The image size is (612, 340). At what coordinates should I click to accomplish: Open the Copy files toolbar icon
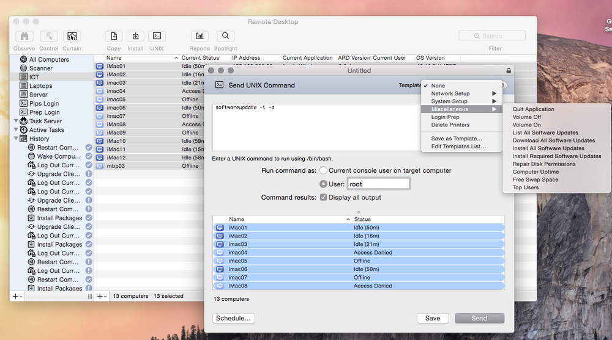114,36
